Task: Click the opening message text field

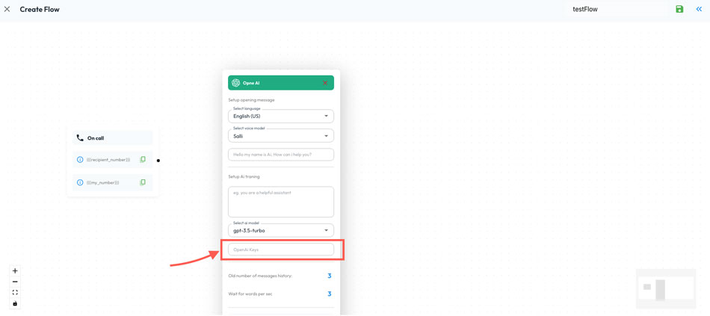Action: coord(281,155)
